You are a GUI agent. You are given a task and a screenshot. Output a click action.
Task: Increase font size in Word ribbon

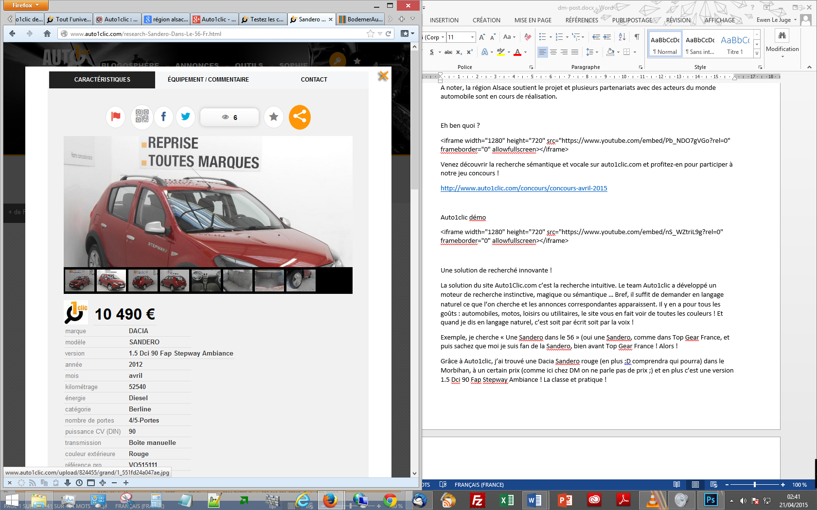click(482, 37)
